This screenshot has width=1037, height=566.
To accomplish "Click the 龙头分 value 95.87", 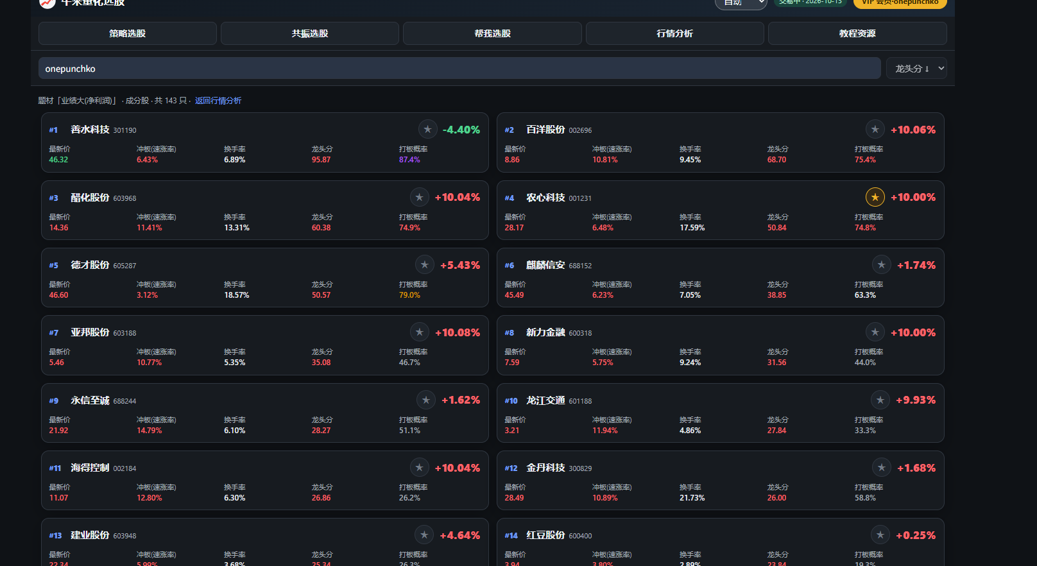I will coord(321,160).
